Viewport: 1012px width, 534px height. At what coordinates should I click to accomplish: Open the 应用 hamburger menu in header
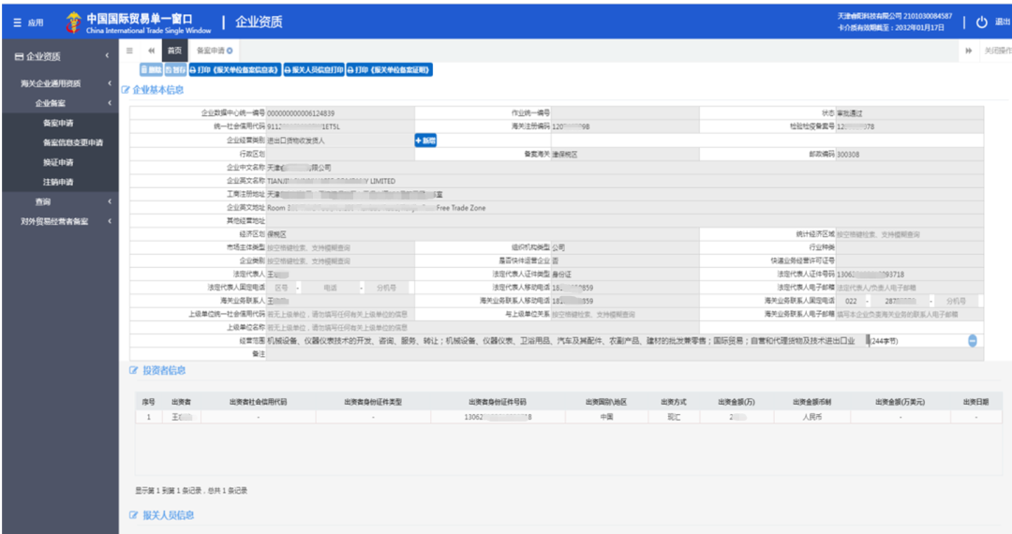click(x=28, y=22)
